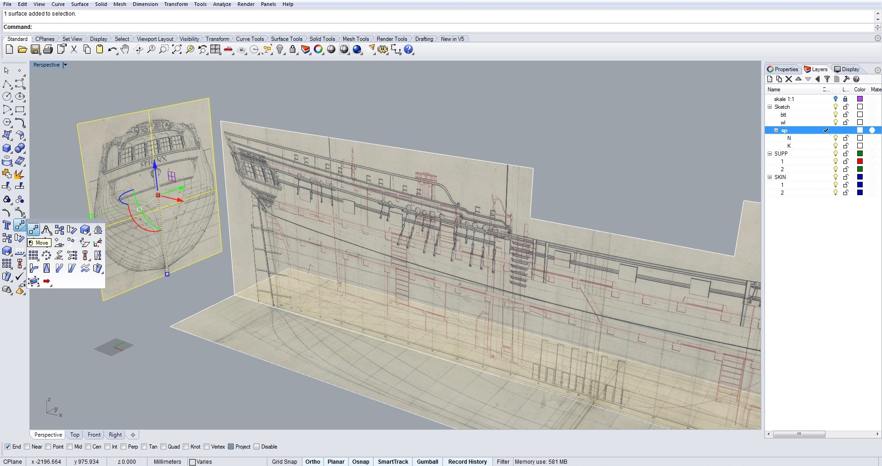Delete layer using the X icon
This screenshot has height=466, width=882.
tap(789, 79)
